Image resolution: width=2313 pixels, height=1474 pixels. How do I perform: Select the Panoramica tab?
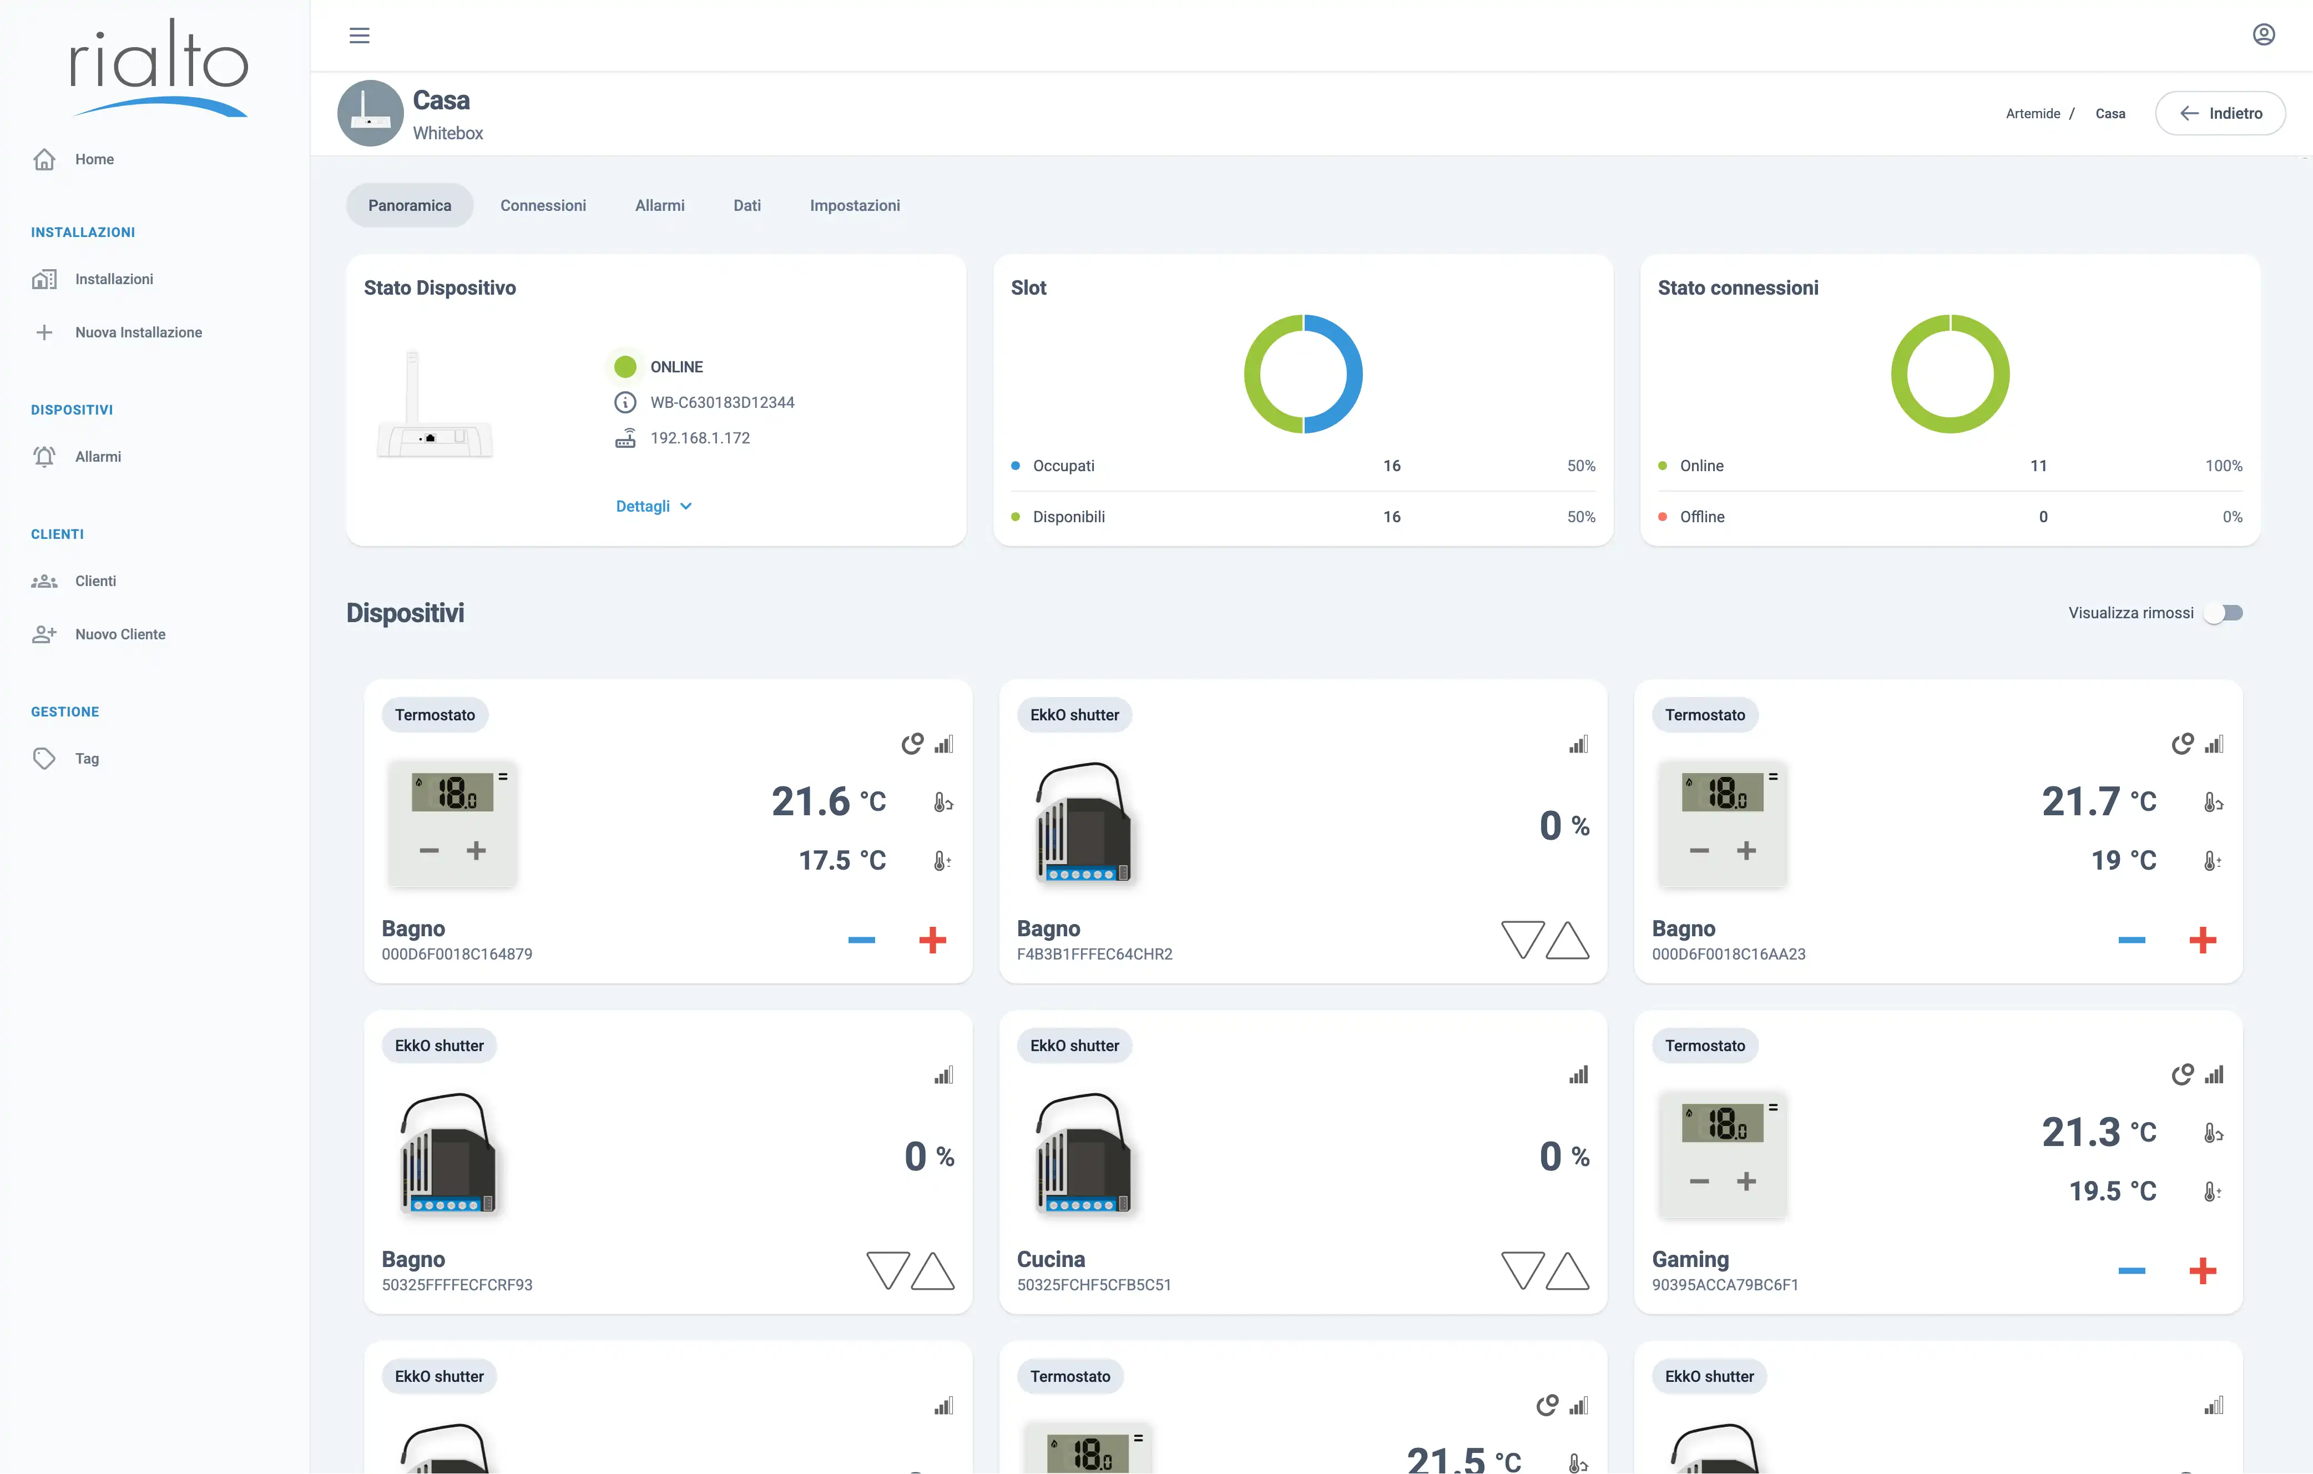[409, 206]
